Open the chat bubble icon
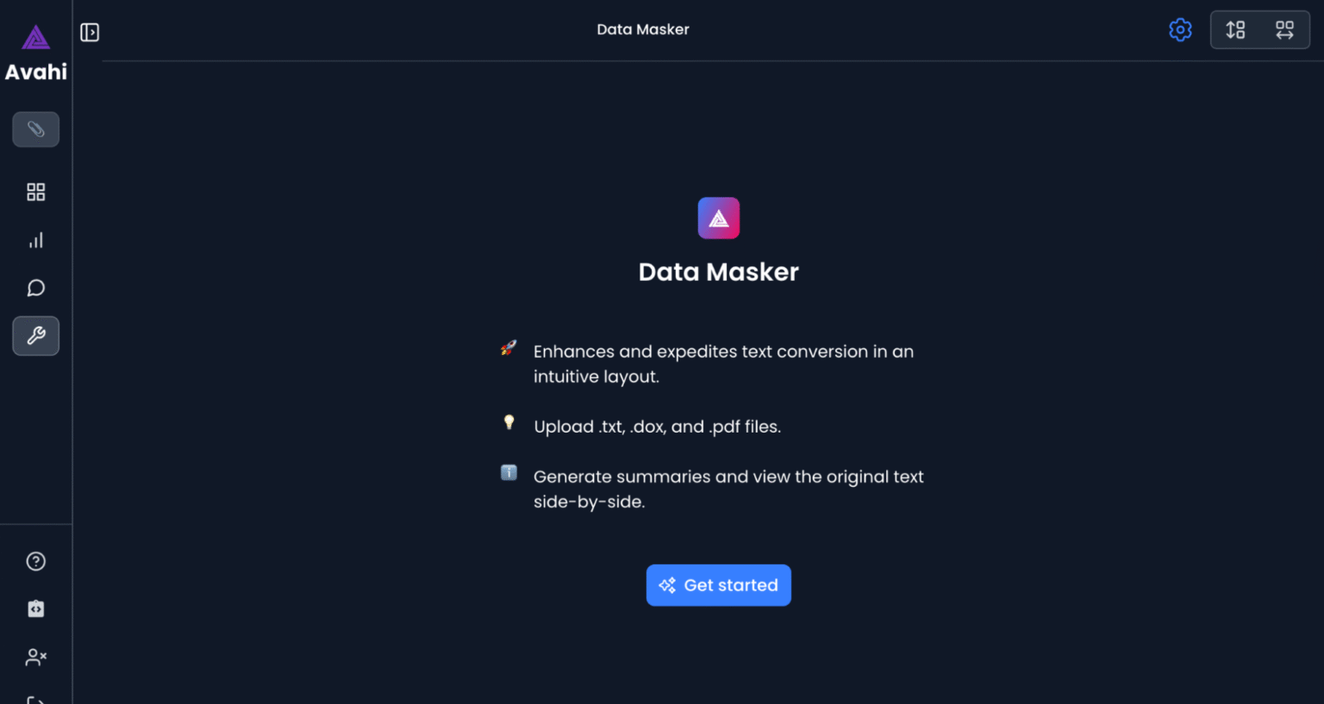 pyautogui.click(x=35, y=287)
